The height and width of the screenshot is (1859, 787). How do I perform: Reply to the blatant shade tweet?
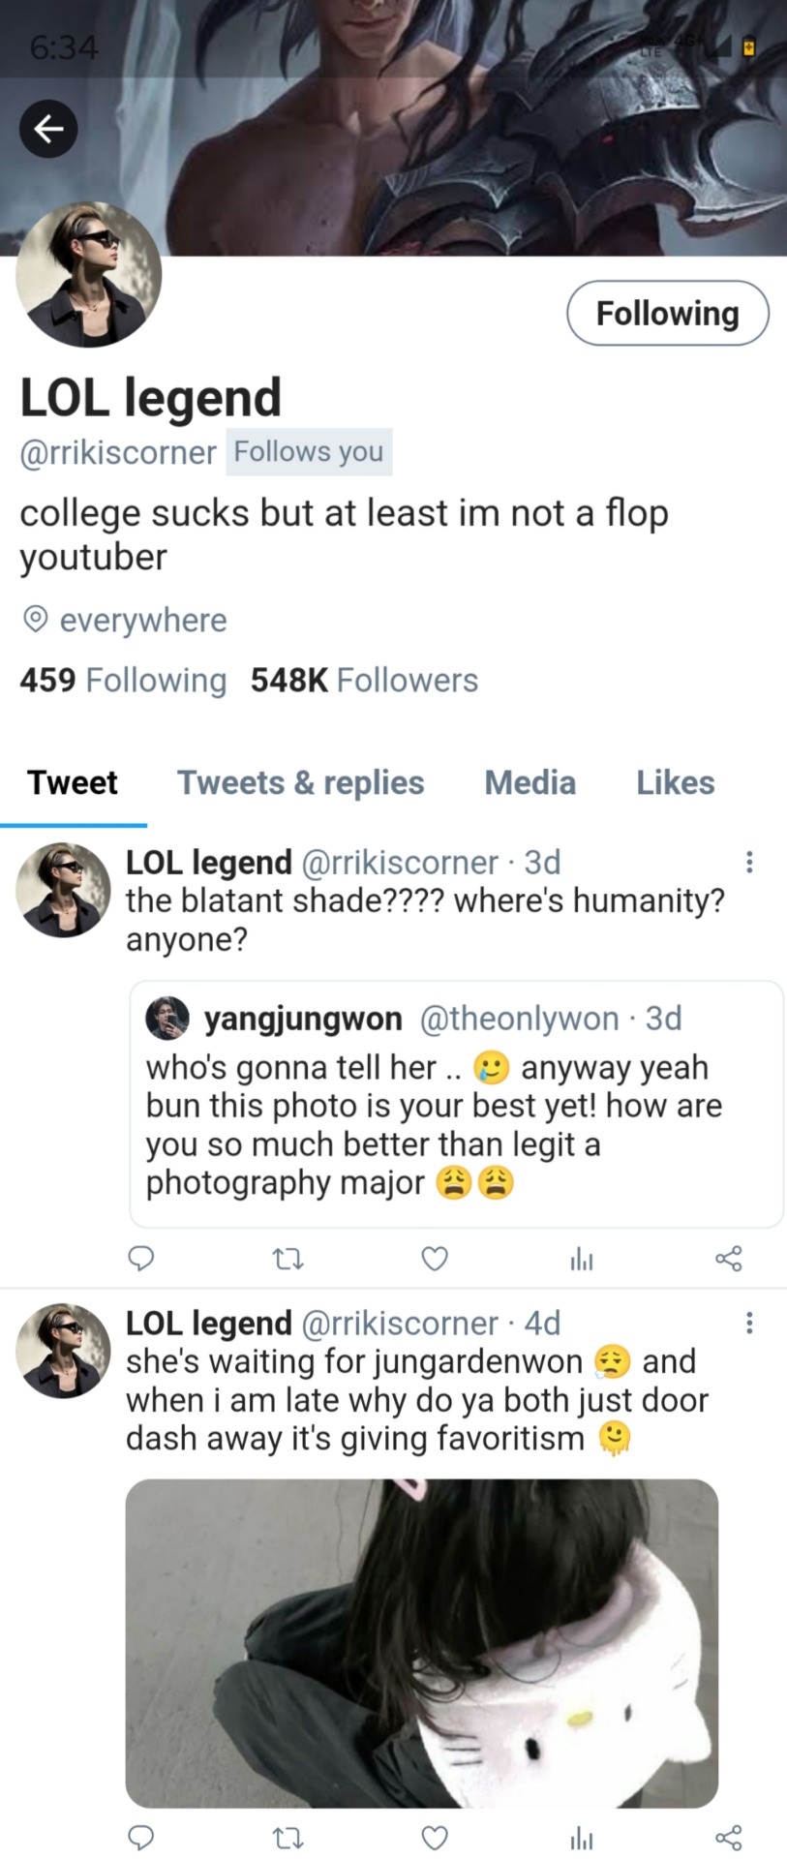[x=141, y=1258]
